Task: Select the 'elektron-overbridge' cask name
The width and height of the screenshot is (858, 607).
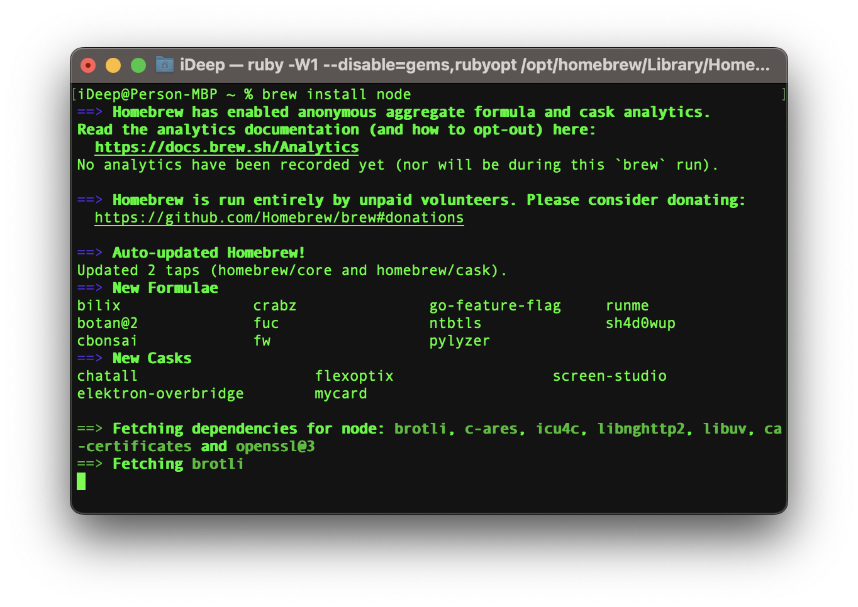Action: click(160, 394)
